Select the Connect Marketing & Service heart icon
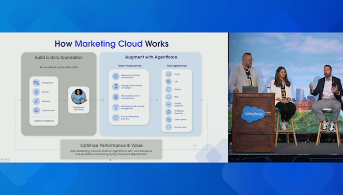 click(x=116, y=117)
